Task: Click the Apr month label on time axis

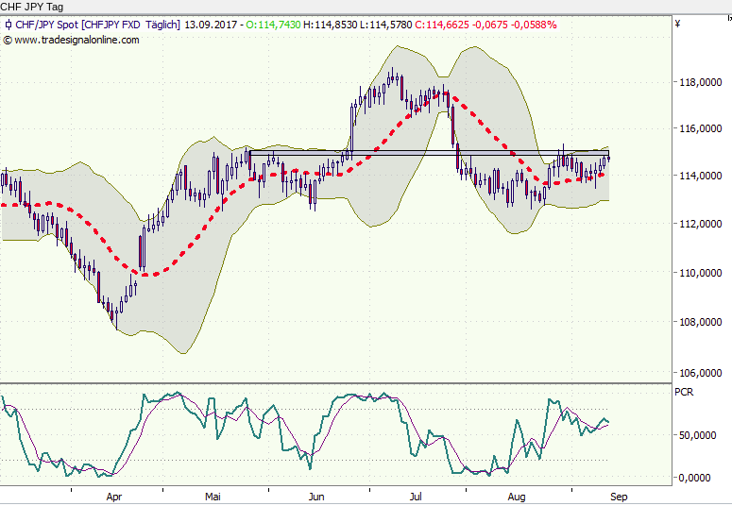Action: [x=114, y=497]
